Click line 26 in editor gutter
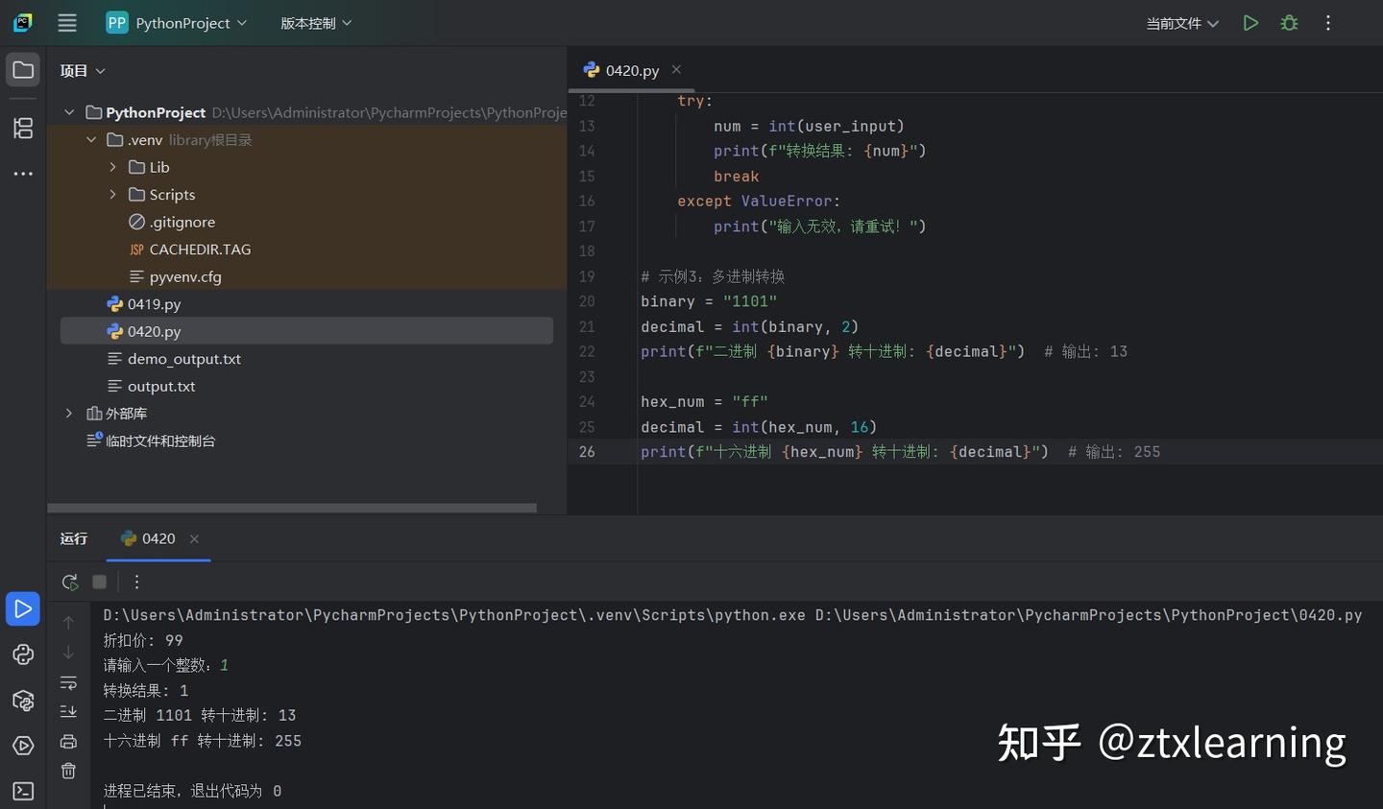 tap(587, 452)
